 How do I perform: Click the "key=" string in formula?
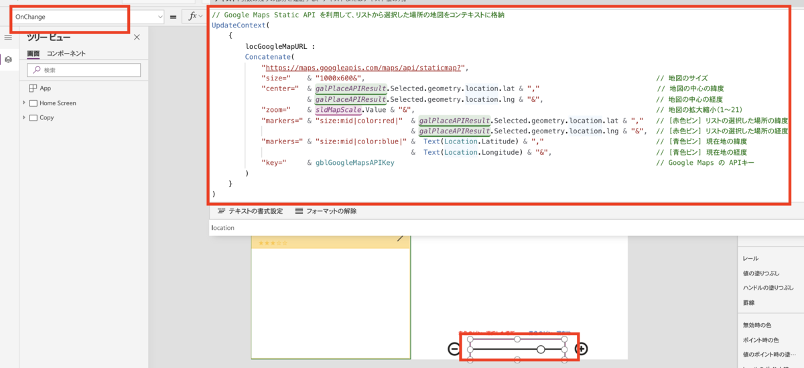(x=274, y=162)
